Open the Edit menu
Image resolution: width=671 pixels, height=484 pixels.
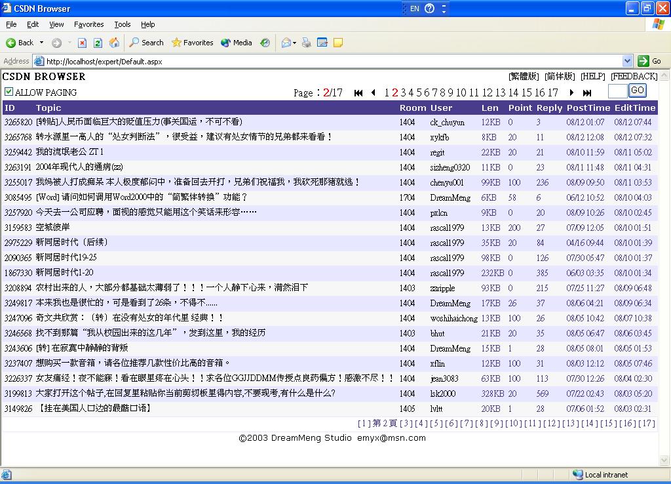33,24
